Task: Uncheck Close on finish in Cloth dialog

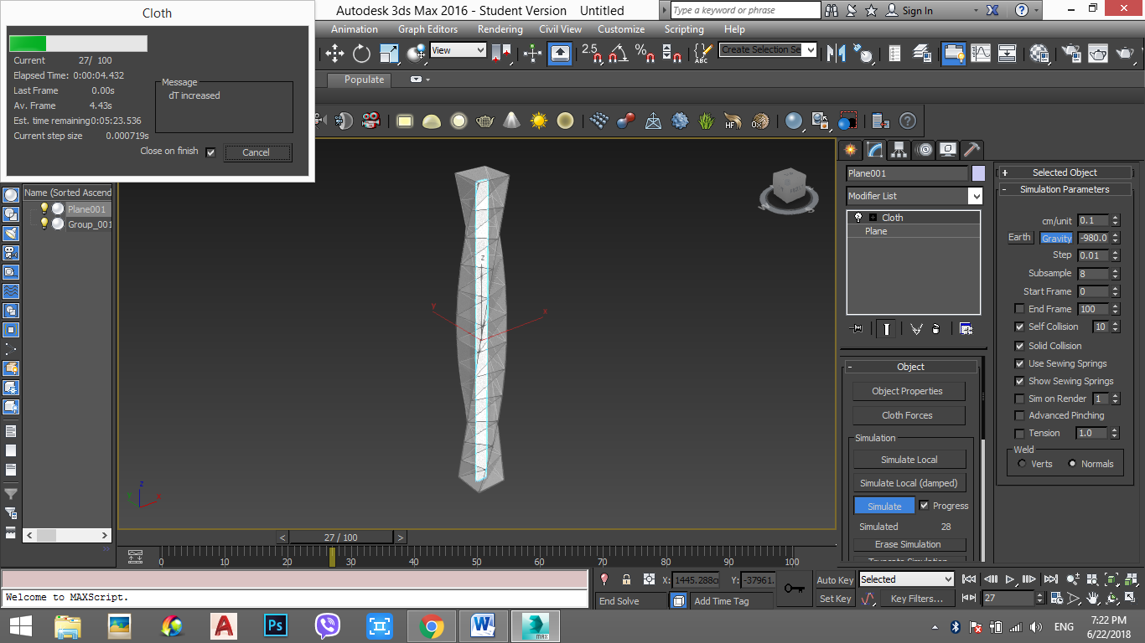Action: pos(210,152)
